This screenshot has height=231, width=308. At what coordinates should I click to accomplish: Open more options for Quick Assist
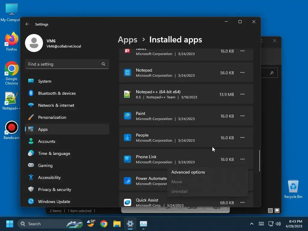[x=242, y=202]
